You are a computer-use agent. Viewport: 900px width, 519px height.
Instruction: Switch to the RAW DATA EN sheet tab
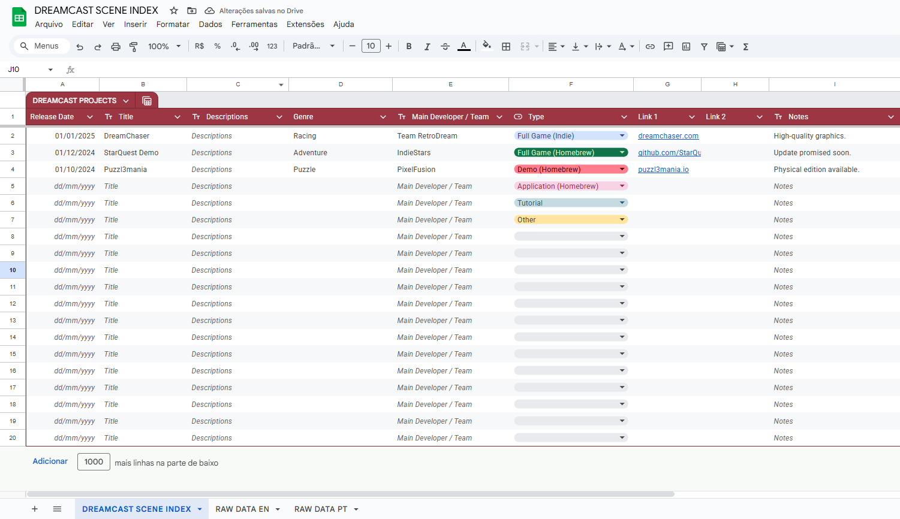[242, 509]
